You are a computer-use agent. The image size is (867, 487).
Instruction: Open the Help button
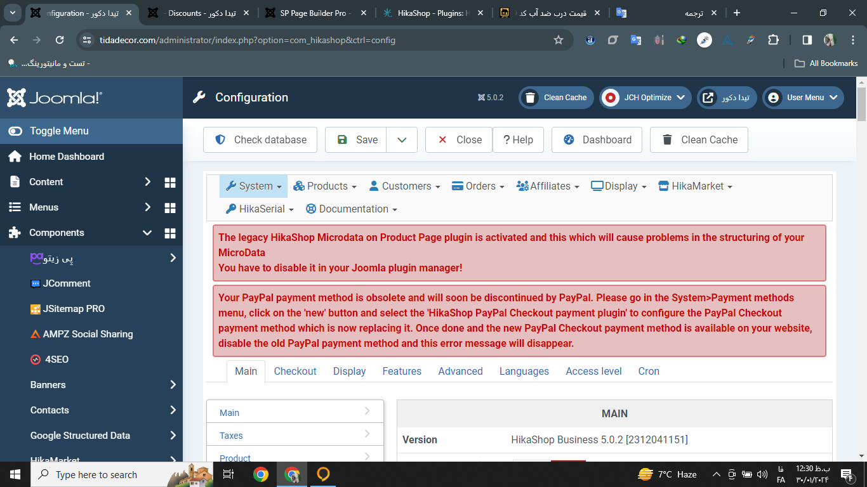tap(518, 140)
